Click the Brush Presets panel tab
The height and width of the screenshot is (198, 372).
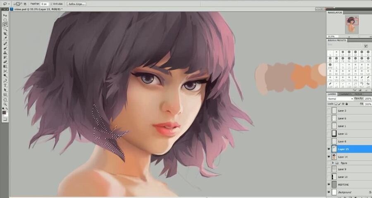pos(337,41)
